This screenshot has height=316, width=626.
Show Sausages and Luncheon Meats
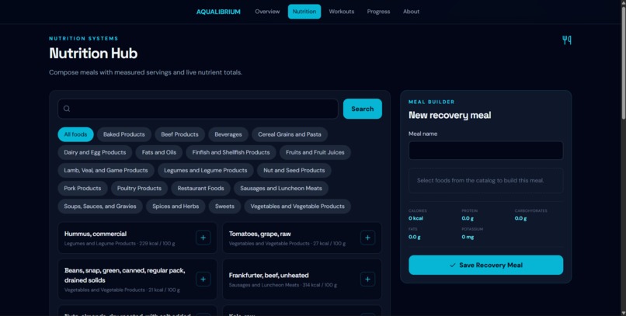click(x=280, y=189)
